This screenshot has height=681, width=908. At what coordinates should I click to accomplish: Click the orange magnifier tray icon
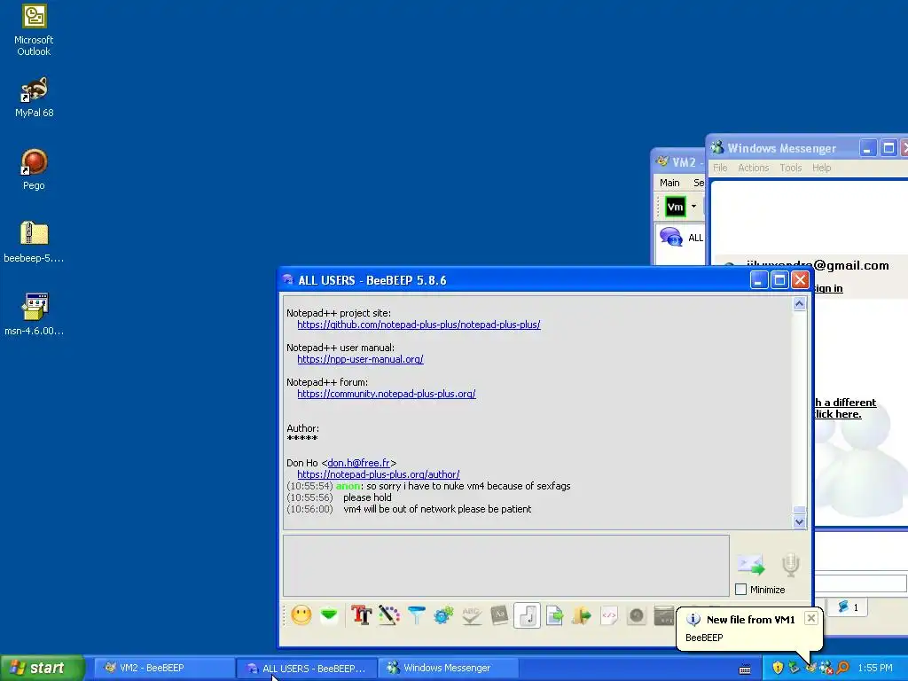click(x=842, y=668)
